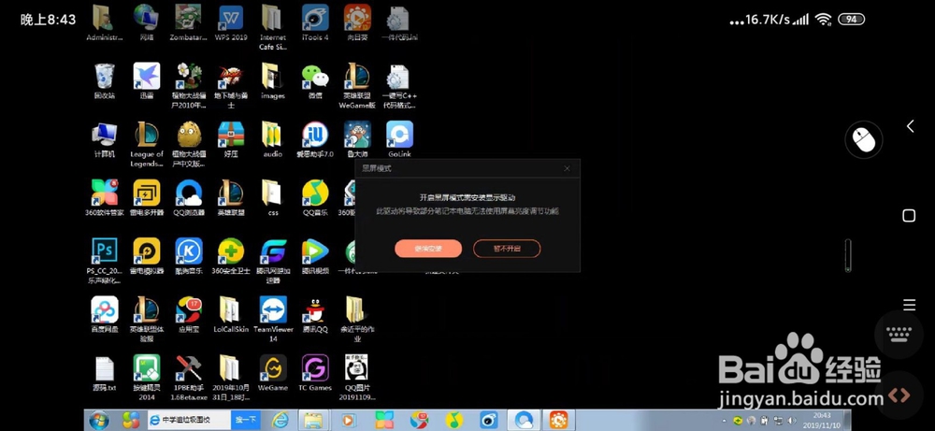This screenshot has width=935, height=431.
Task: Open File Explorer from the taskbar
Action: click(x=313, y=421)
